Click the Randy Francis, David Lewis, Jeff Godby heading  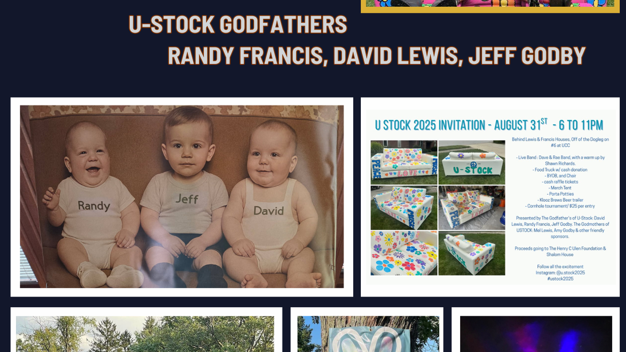point(377,56)
